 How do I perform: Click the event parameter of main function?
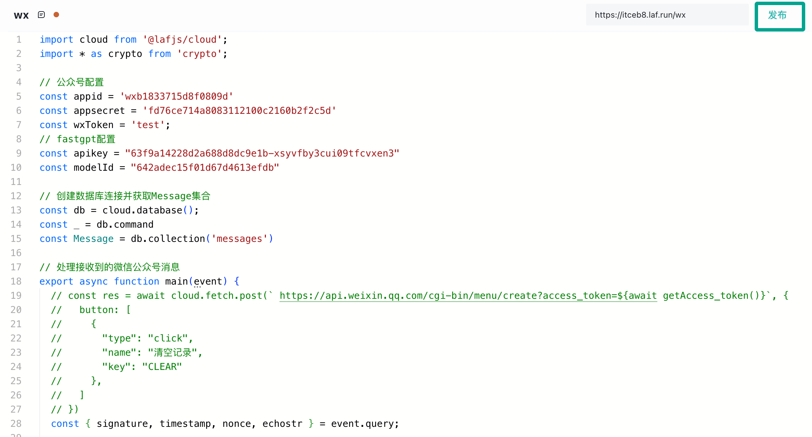pos(208,282)
